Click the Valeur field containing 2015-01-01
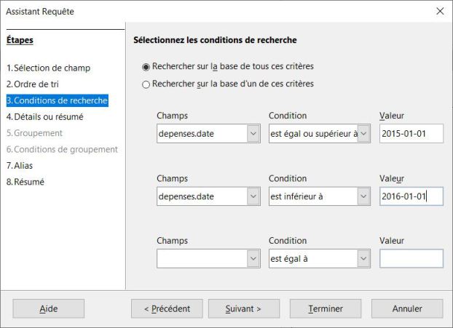453x328 pixels. point(411,134)
